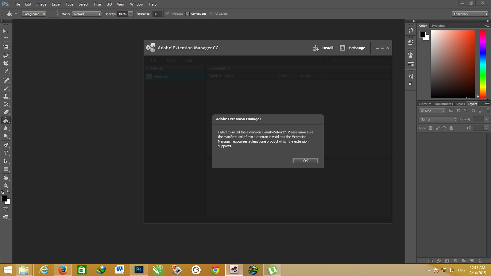This screenshot has height=276, width=491.
Task: Select the Horizontal Type tool
Action: (x=6, y=153)
